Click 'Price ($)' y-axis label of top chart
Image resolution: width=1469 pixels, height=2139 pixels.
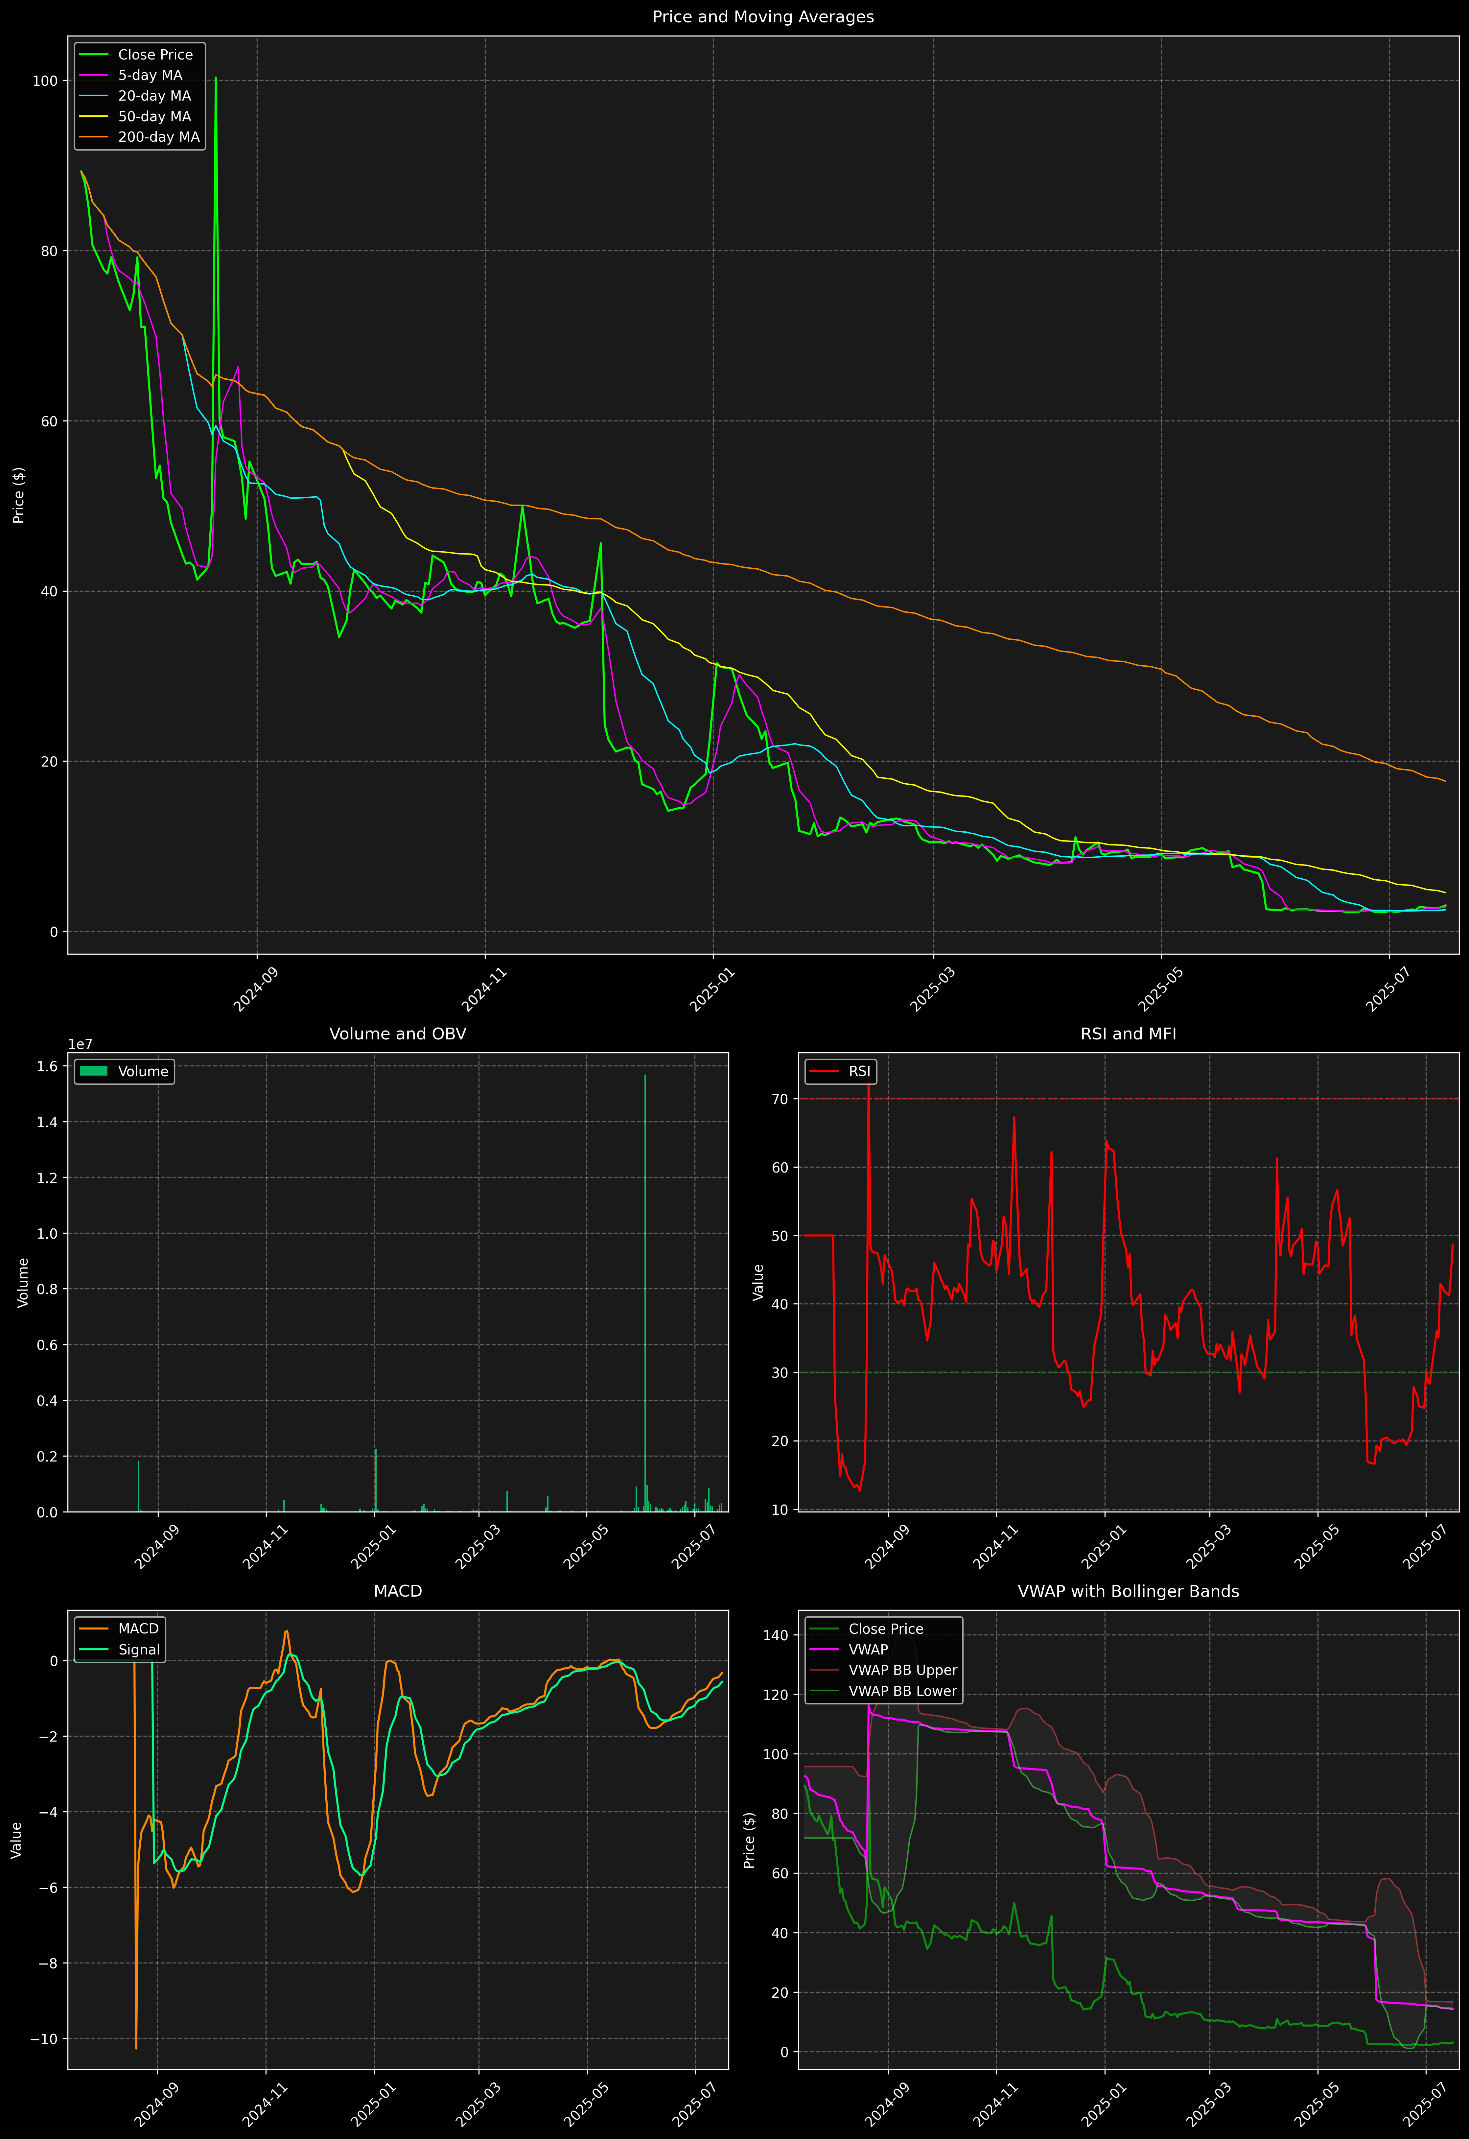(x=18, y=495)
